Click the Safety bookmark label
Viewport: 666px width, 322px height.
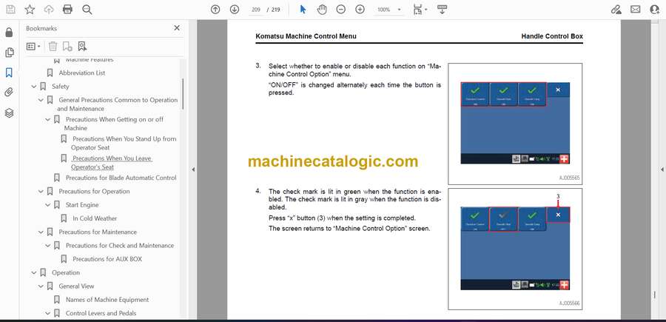click(x=61, y=86)
